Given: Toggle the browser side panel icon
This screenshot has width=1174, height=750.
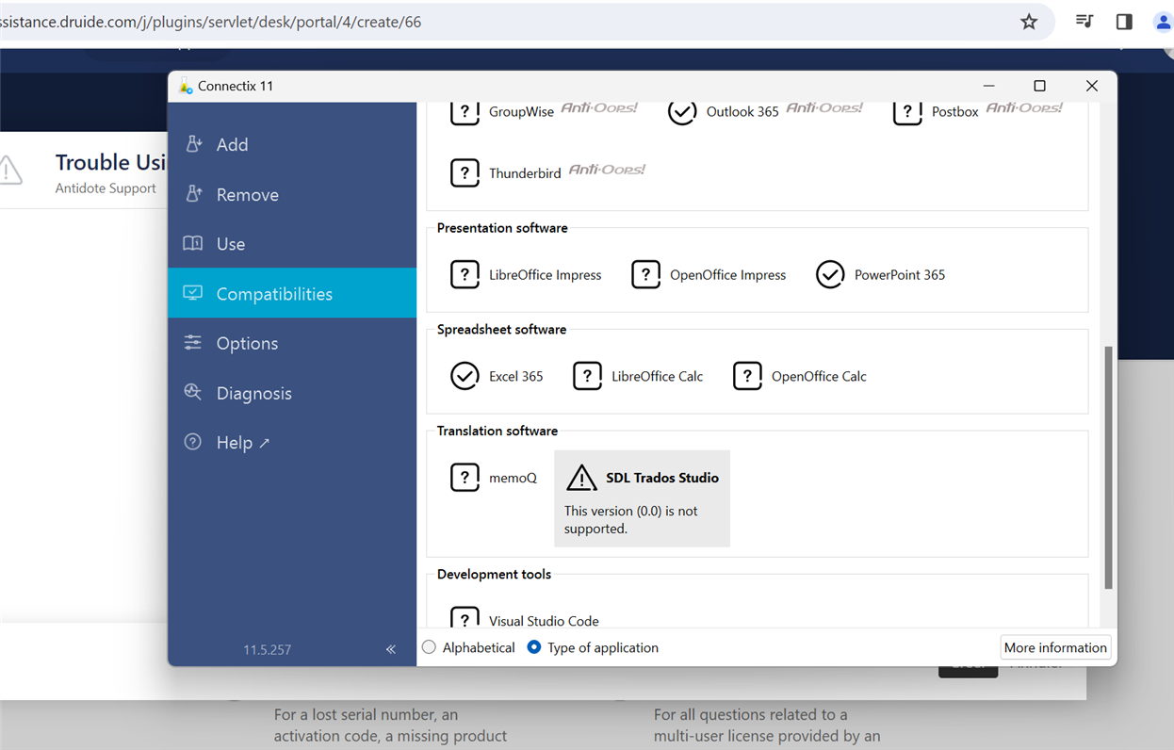Looking at the screenshot, I should 1124,22.
